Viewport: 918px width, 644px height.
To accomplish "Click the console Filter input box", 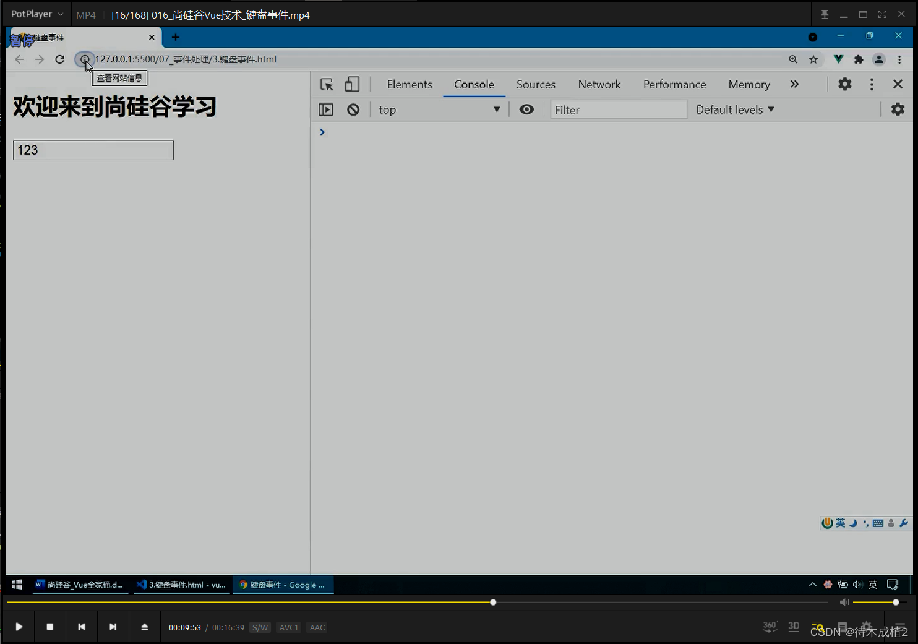I will click(619, 109).
